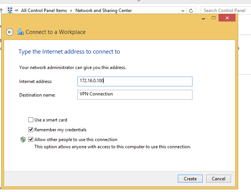Maximize the Connect to a Workplace window
Screen dimensions: 251x192
click(x=214, y=18)
